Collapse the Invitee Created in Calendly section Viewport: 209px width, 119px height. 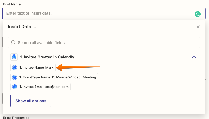coord(194,57)
